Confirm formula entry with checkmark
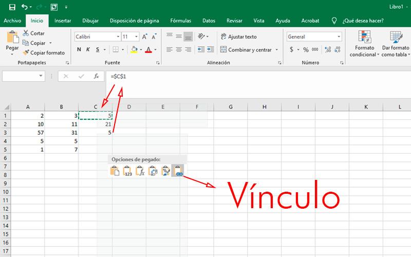 [81, 76]
